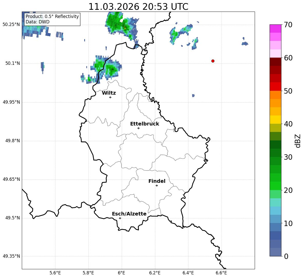This screenshot has height=278, width=304.
Task: Click the 6.6°E longitude label
Action: (x=221, y=273)
